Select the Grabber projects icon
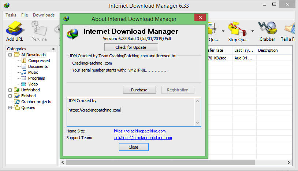 point(17,102)
